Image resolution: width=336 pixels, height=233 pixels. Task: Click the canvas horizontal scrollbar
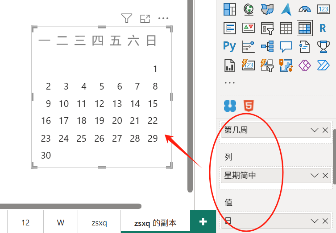click(x=71, y=206)
